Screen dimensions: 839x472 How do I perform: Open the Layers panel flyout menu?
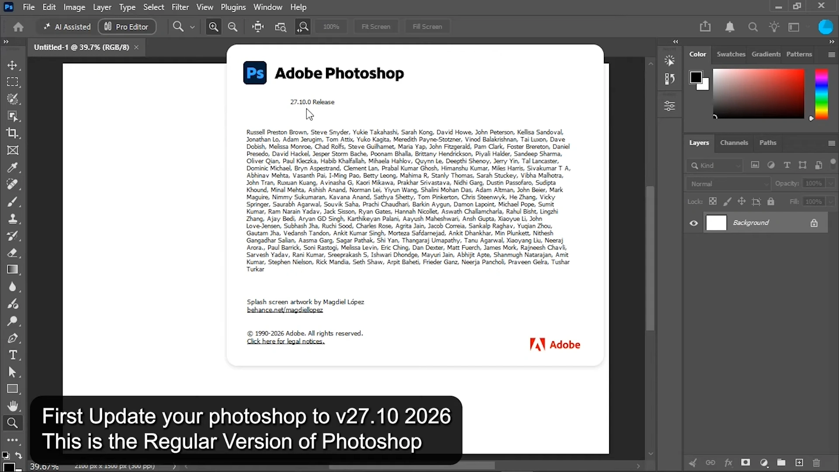tap(832, 143)
